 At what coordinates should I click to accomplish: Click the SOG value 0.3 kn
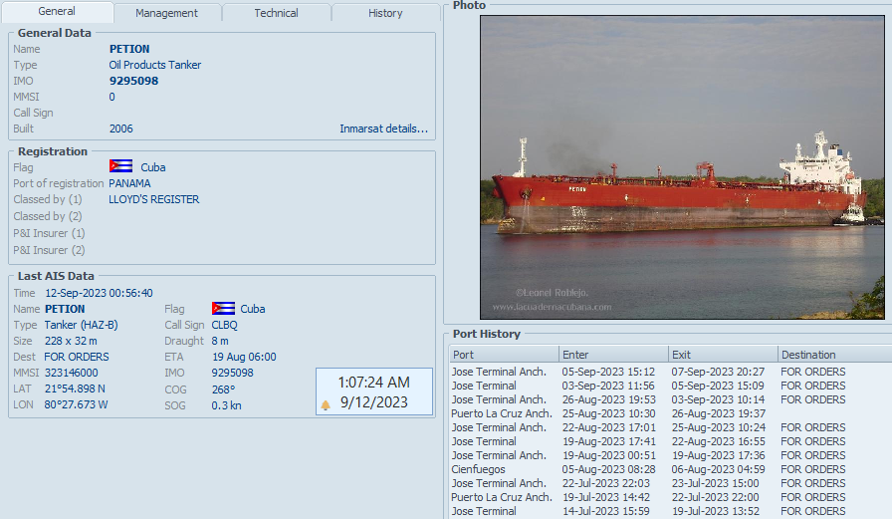click(x=226, y=405)
